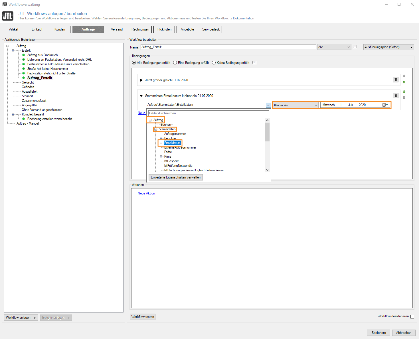Select 'Ohne Versand abgeschlossen' event

click(42, 110)
